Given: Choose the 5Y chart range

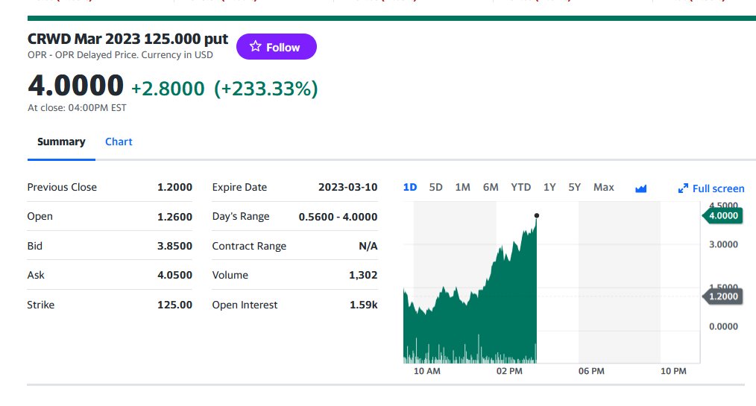Looking at the screenshot, I should [x=574, y=187].
